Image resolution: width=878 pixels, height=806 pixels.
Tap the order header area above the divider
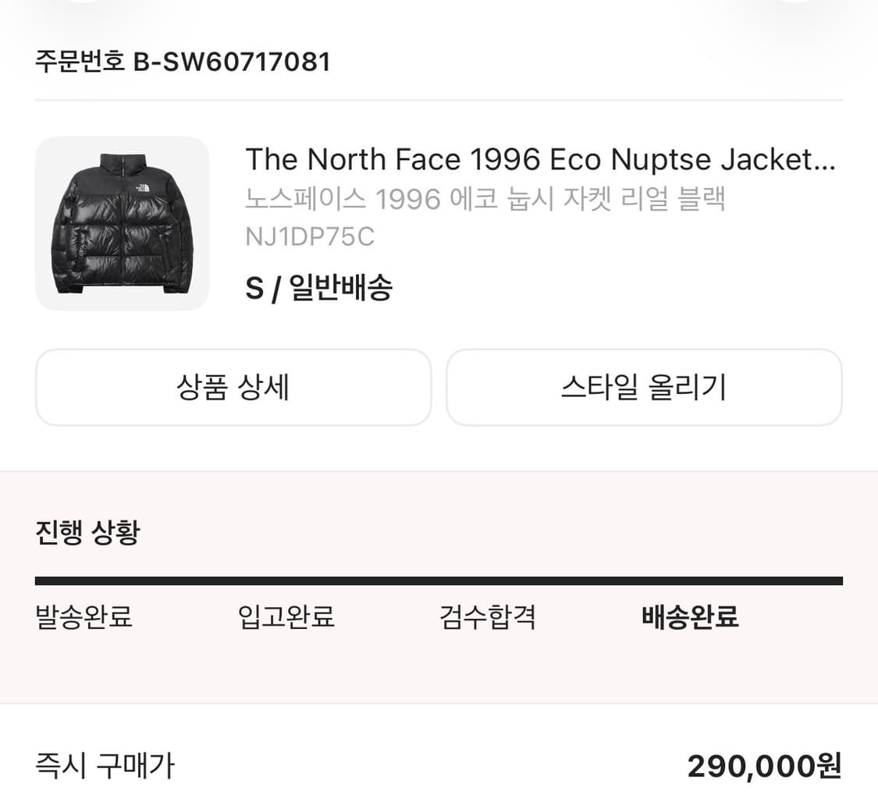[x=439, y=62]
